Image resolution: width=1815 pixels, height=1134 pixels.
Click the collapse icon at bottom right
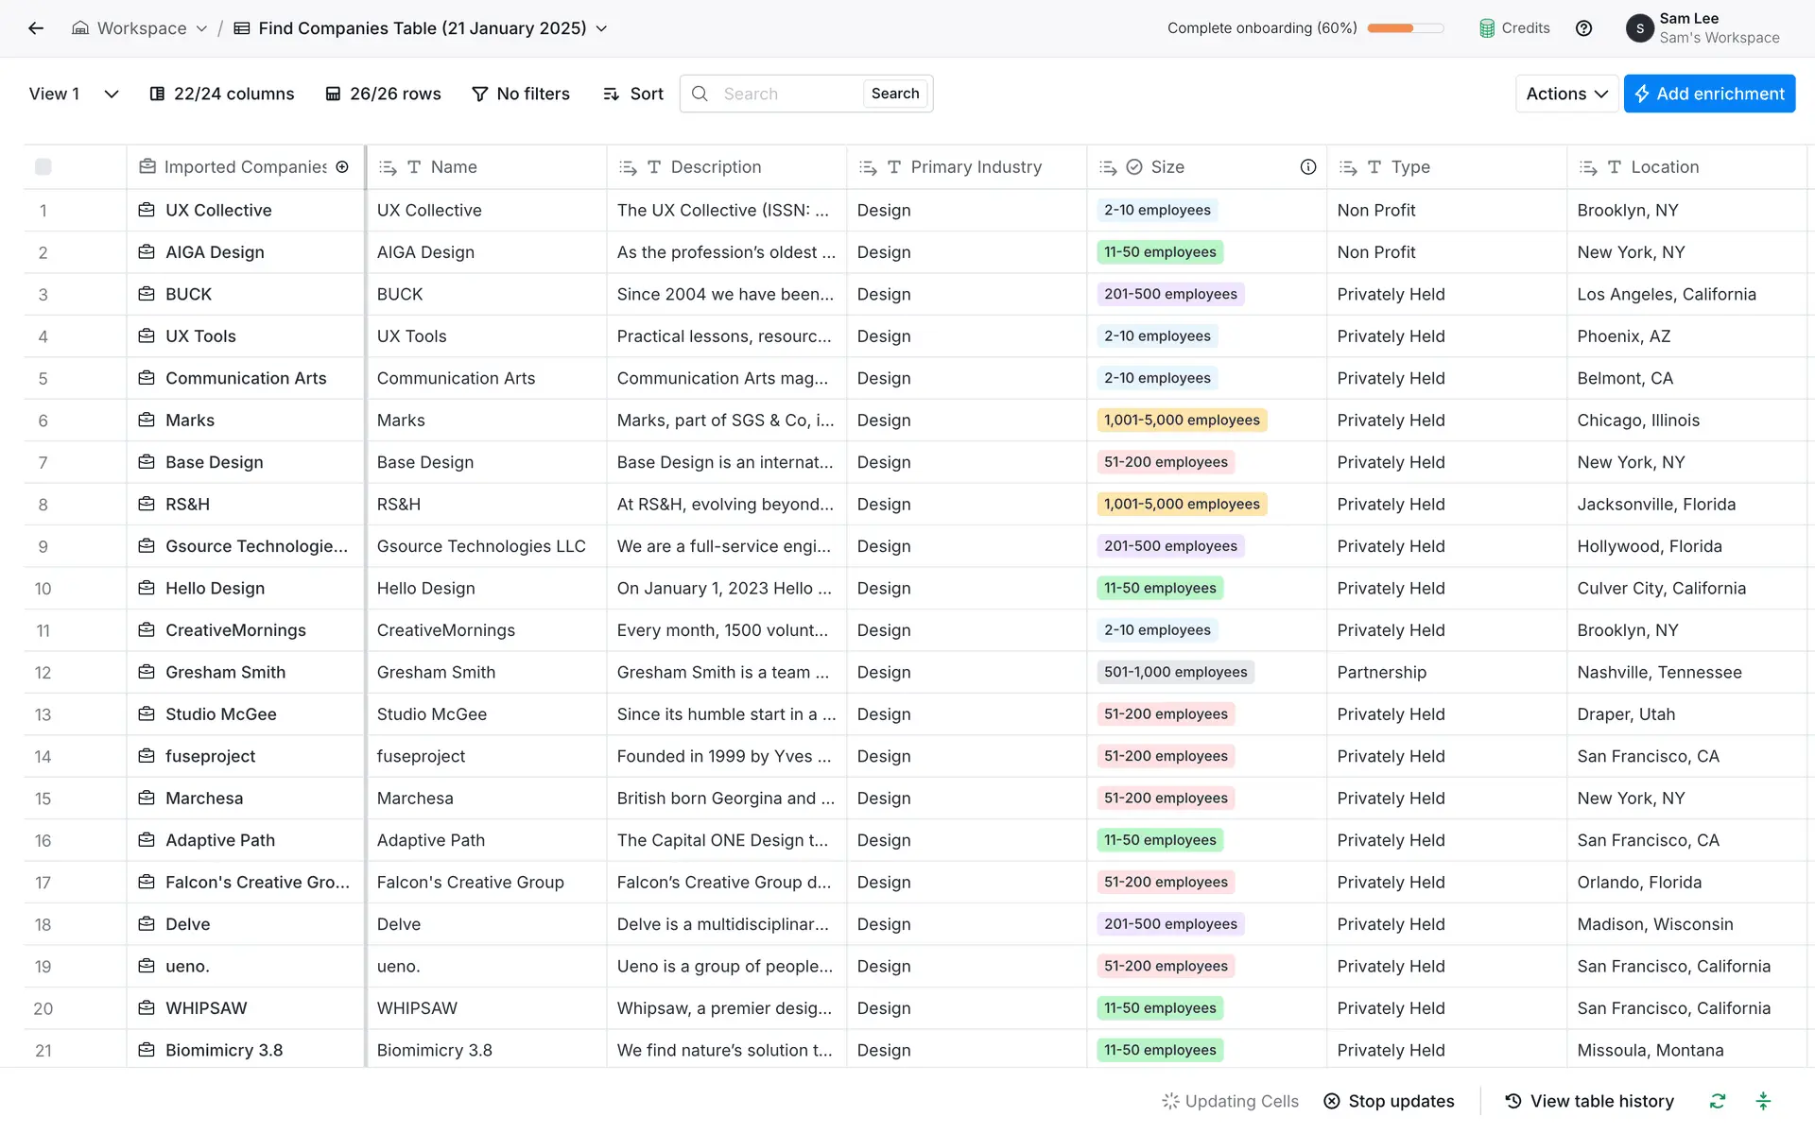(x=1763, y=1101)
